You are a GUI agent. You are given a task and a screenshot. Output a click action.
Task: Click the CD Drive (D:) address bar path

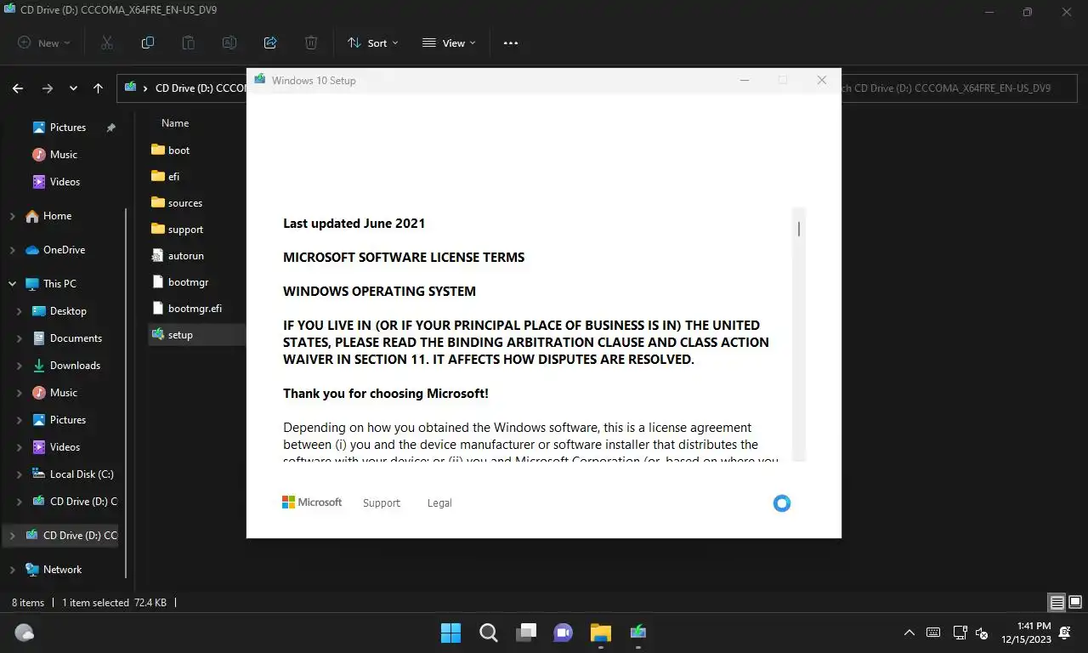click(x=201, y=88)
